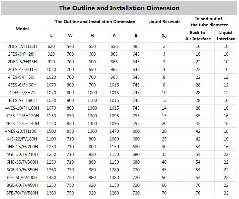This screenshot has width=239, height=199.
Task: Click the L value 1500 cell
Action: [x=51, y=131]
